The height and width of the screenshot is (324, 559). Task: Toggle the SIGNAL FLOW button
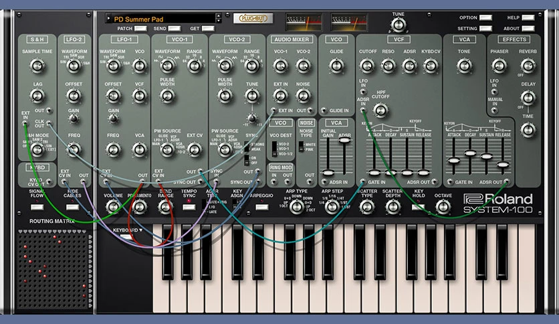click(37, 208)
